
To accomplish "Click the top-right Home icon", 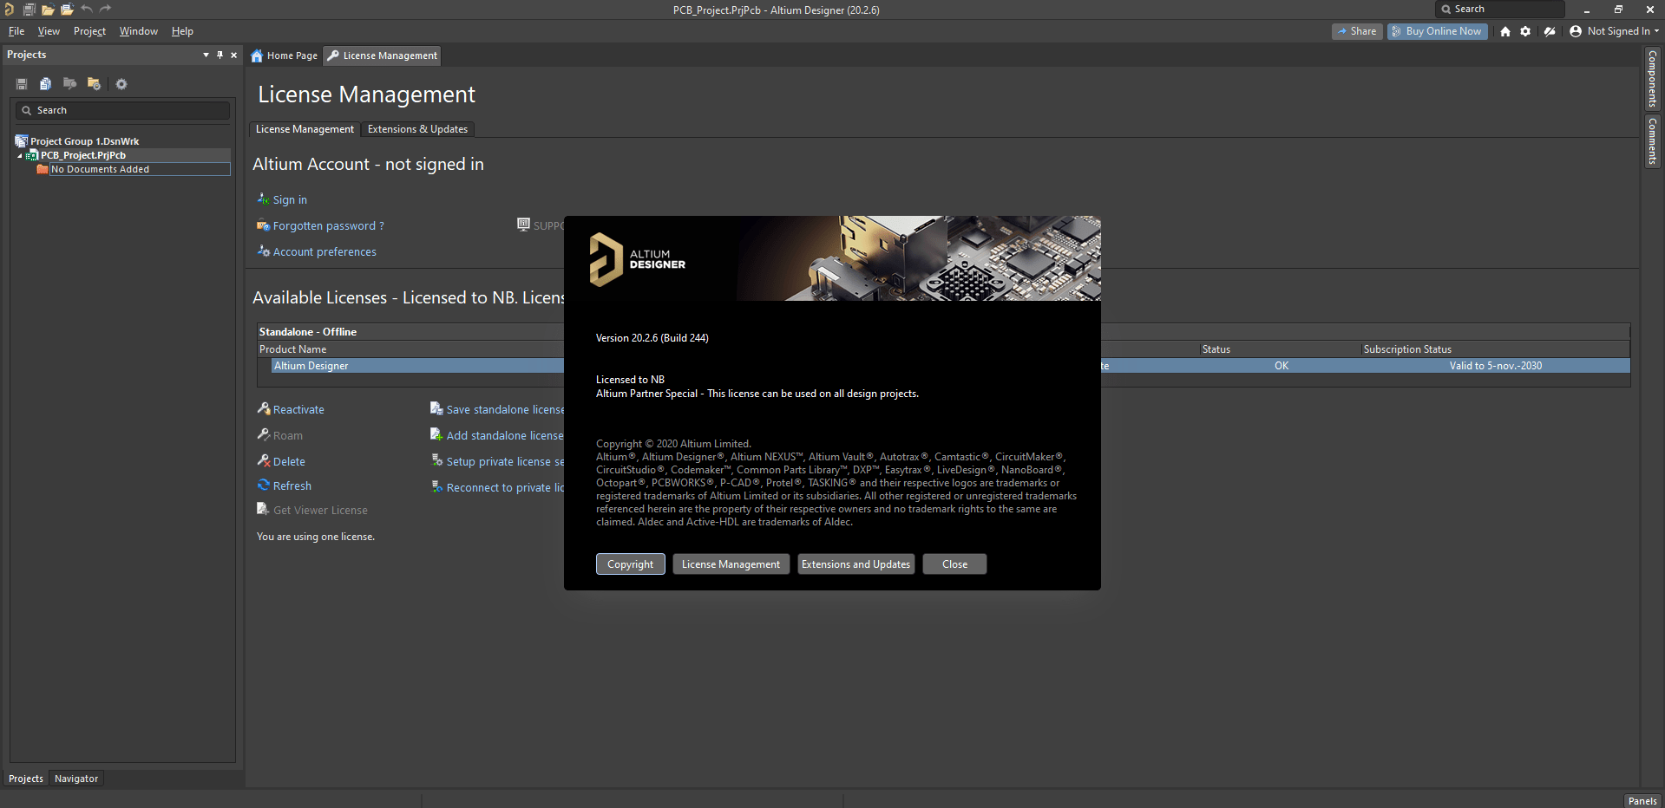I will (x=1505, y=31).
